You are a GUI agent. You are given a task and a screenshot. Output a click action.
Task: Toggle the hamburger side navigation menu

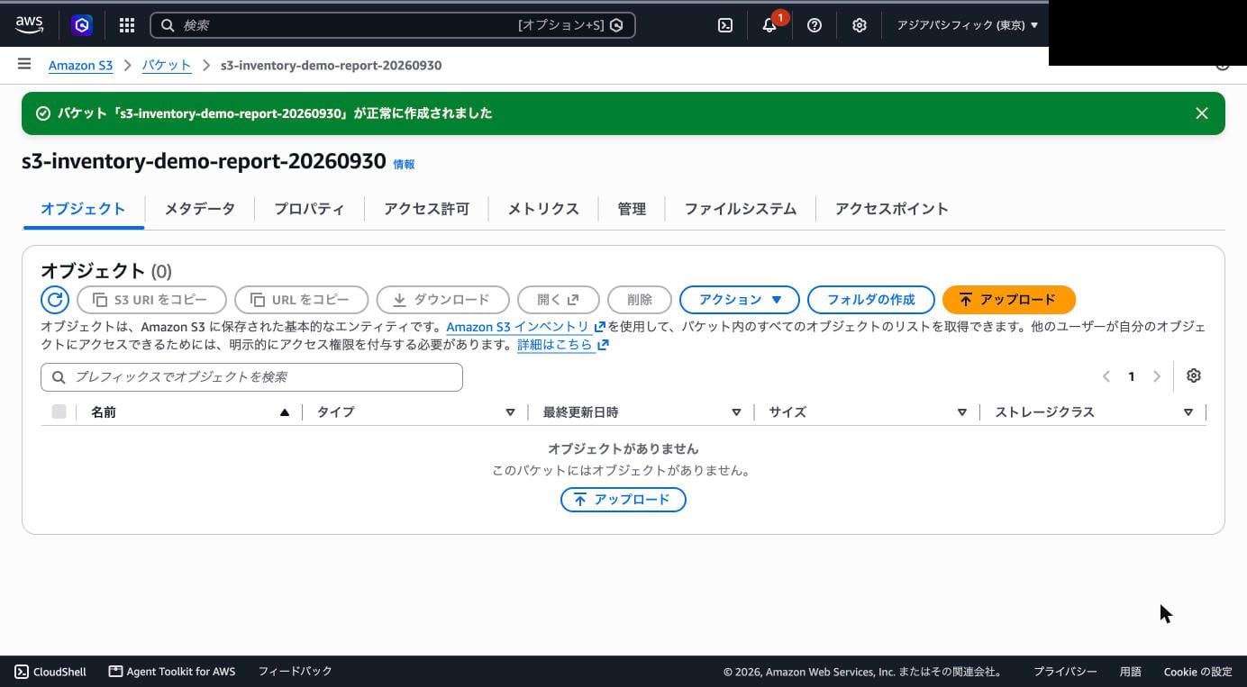pyautogui.click(x=24, y=64)
